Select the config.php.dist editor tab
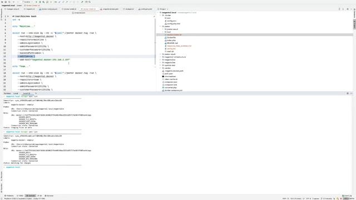The width and height of the screenshot is (356, 200). click(x=145, y=9)
